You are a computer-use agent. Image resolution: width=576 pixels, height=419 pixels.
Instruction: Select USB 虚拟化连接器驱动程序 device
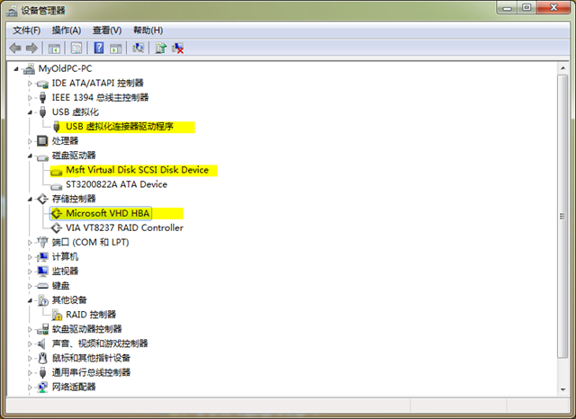tap(120, 127)
